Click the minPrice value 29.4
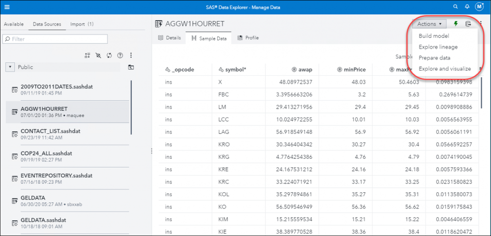This screenshot has width=491, height=236. 359,107
